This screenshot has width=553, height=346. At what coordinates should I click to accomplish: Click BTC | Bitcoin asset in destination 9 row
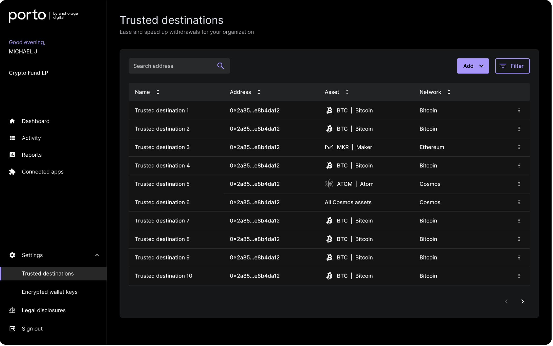(350, 258)
